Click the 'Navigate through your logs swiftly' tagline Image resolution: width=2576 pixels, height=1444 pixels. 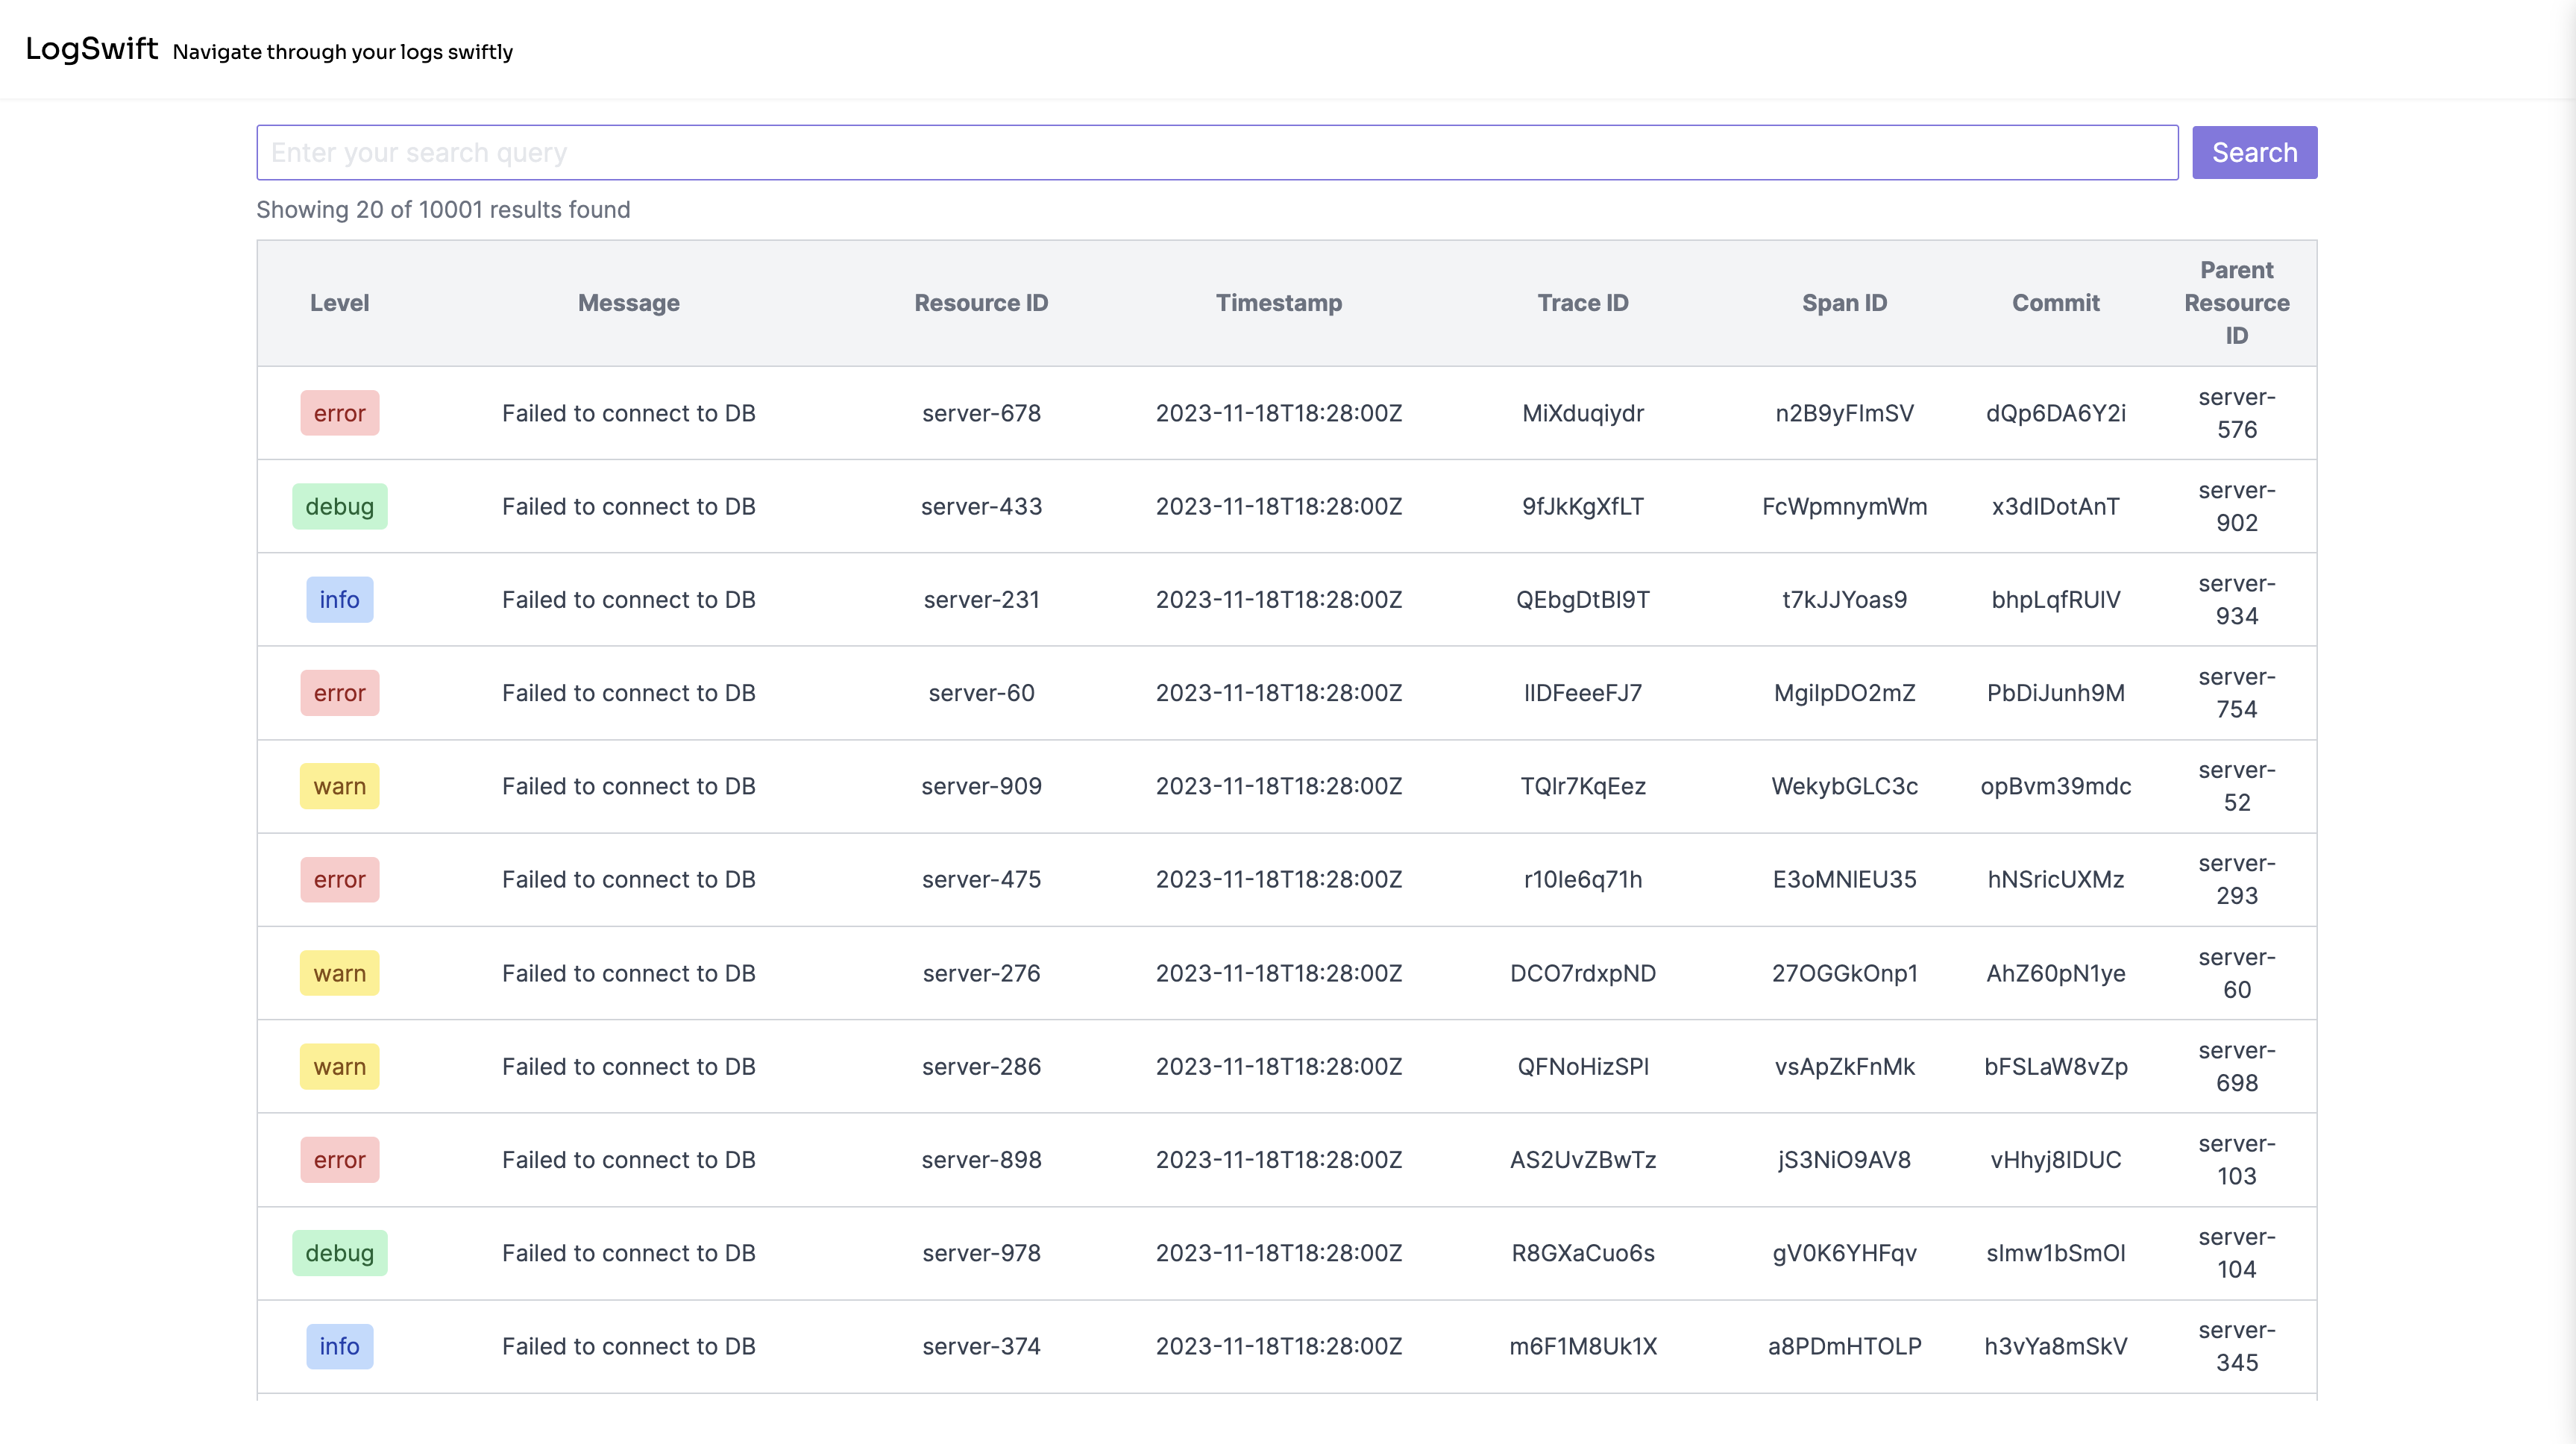click(x=343, y=52)
